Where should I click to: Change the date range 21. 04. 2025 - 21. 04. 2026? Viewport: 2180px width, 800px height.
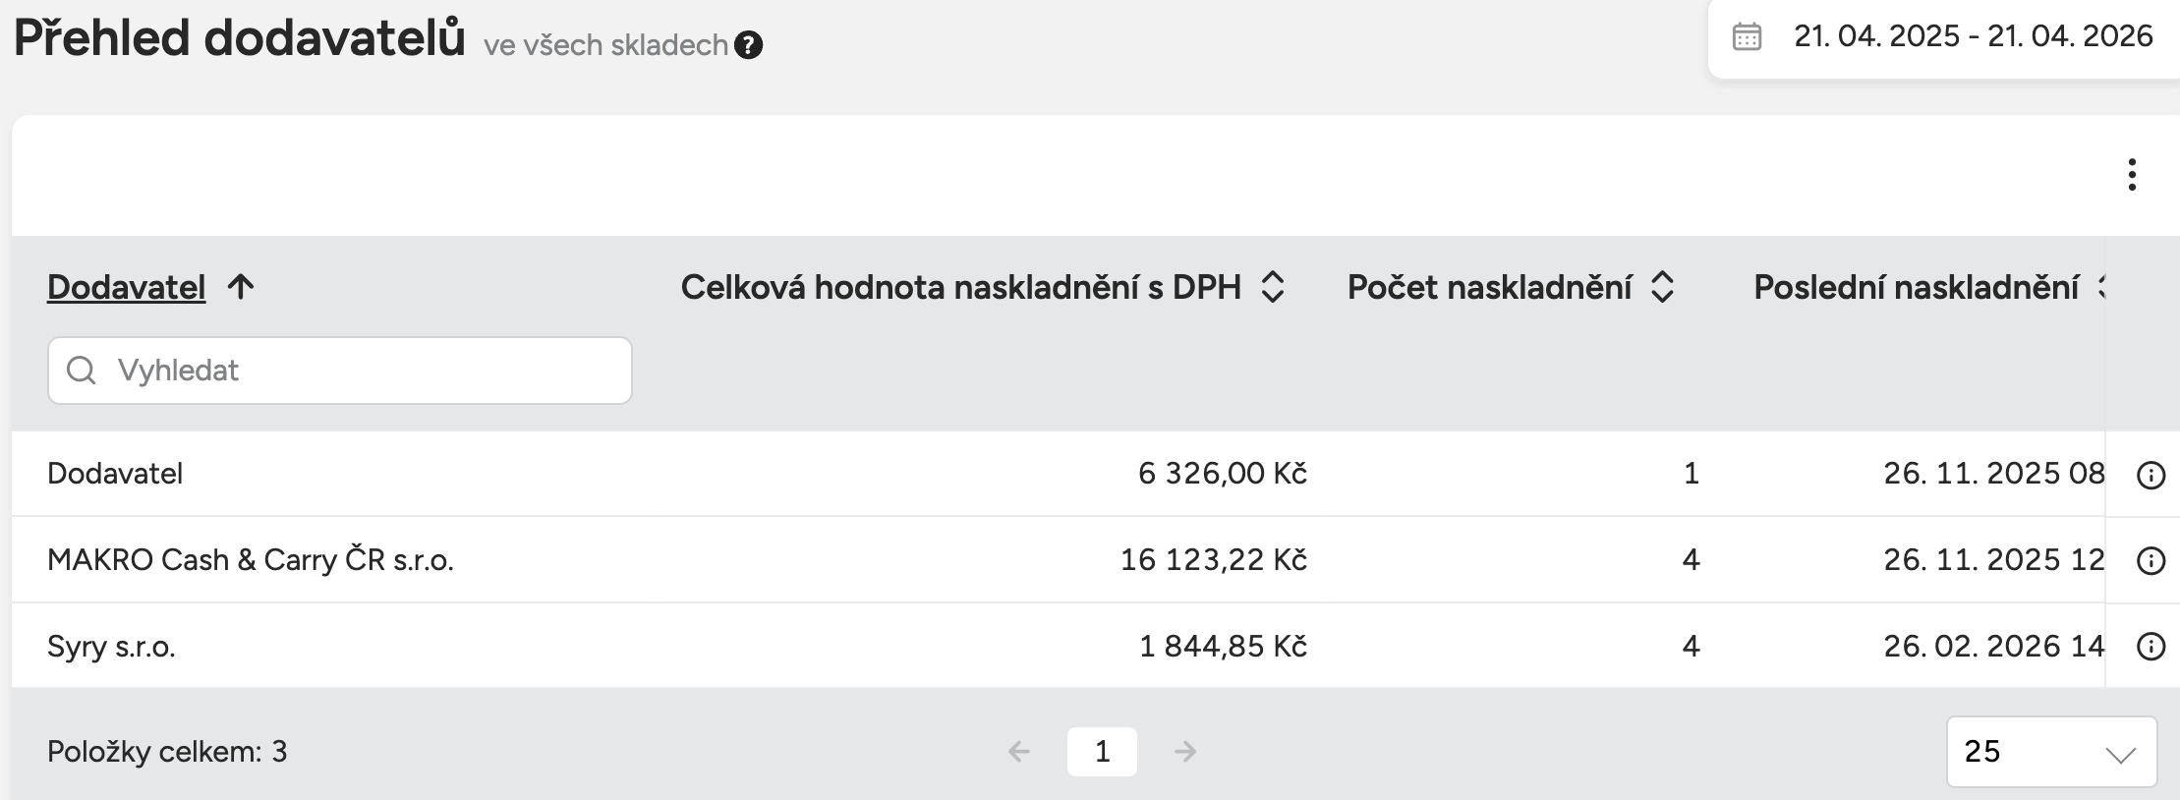[1972, 36]
